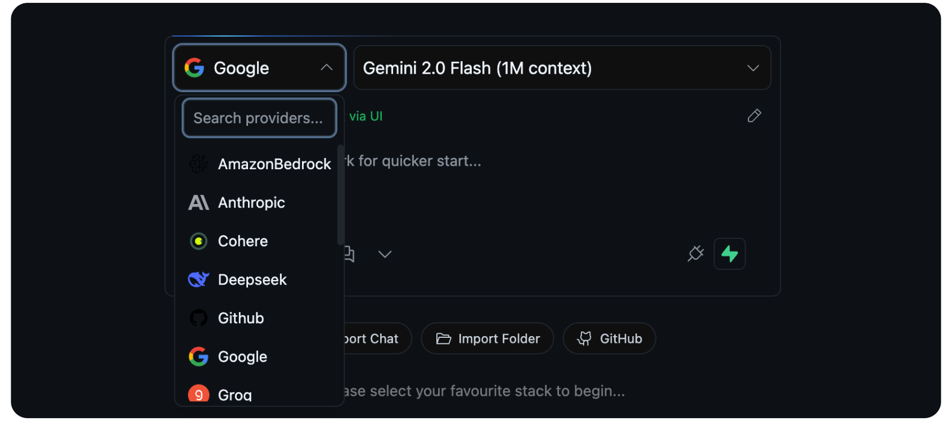Click the chat message icon below the prompt area
The width and height of the screenshot is (952, 421).
click(349, 254)
